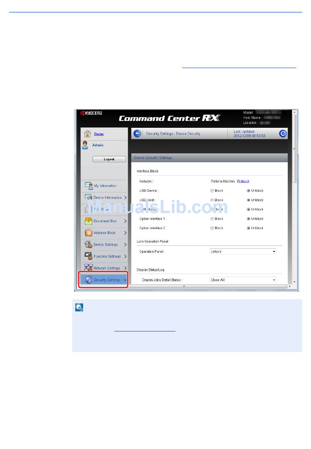This screenshot has height=449, width=311.
Task: Click the Device Settings icon
Action: (88, 244)
